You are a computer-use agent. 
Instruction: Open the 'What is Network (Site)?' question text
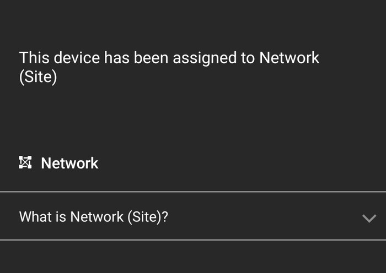click(x=94, y=217)
